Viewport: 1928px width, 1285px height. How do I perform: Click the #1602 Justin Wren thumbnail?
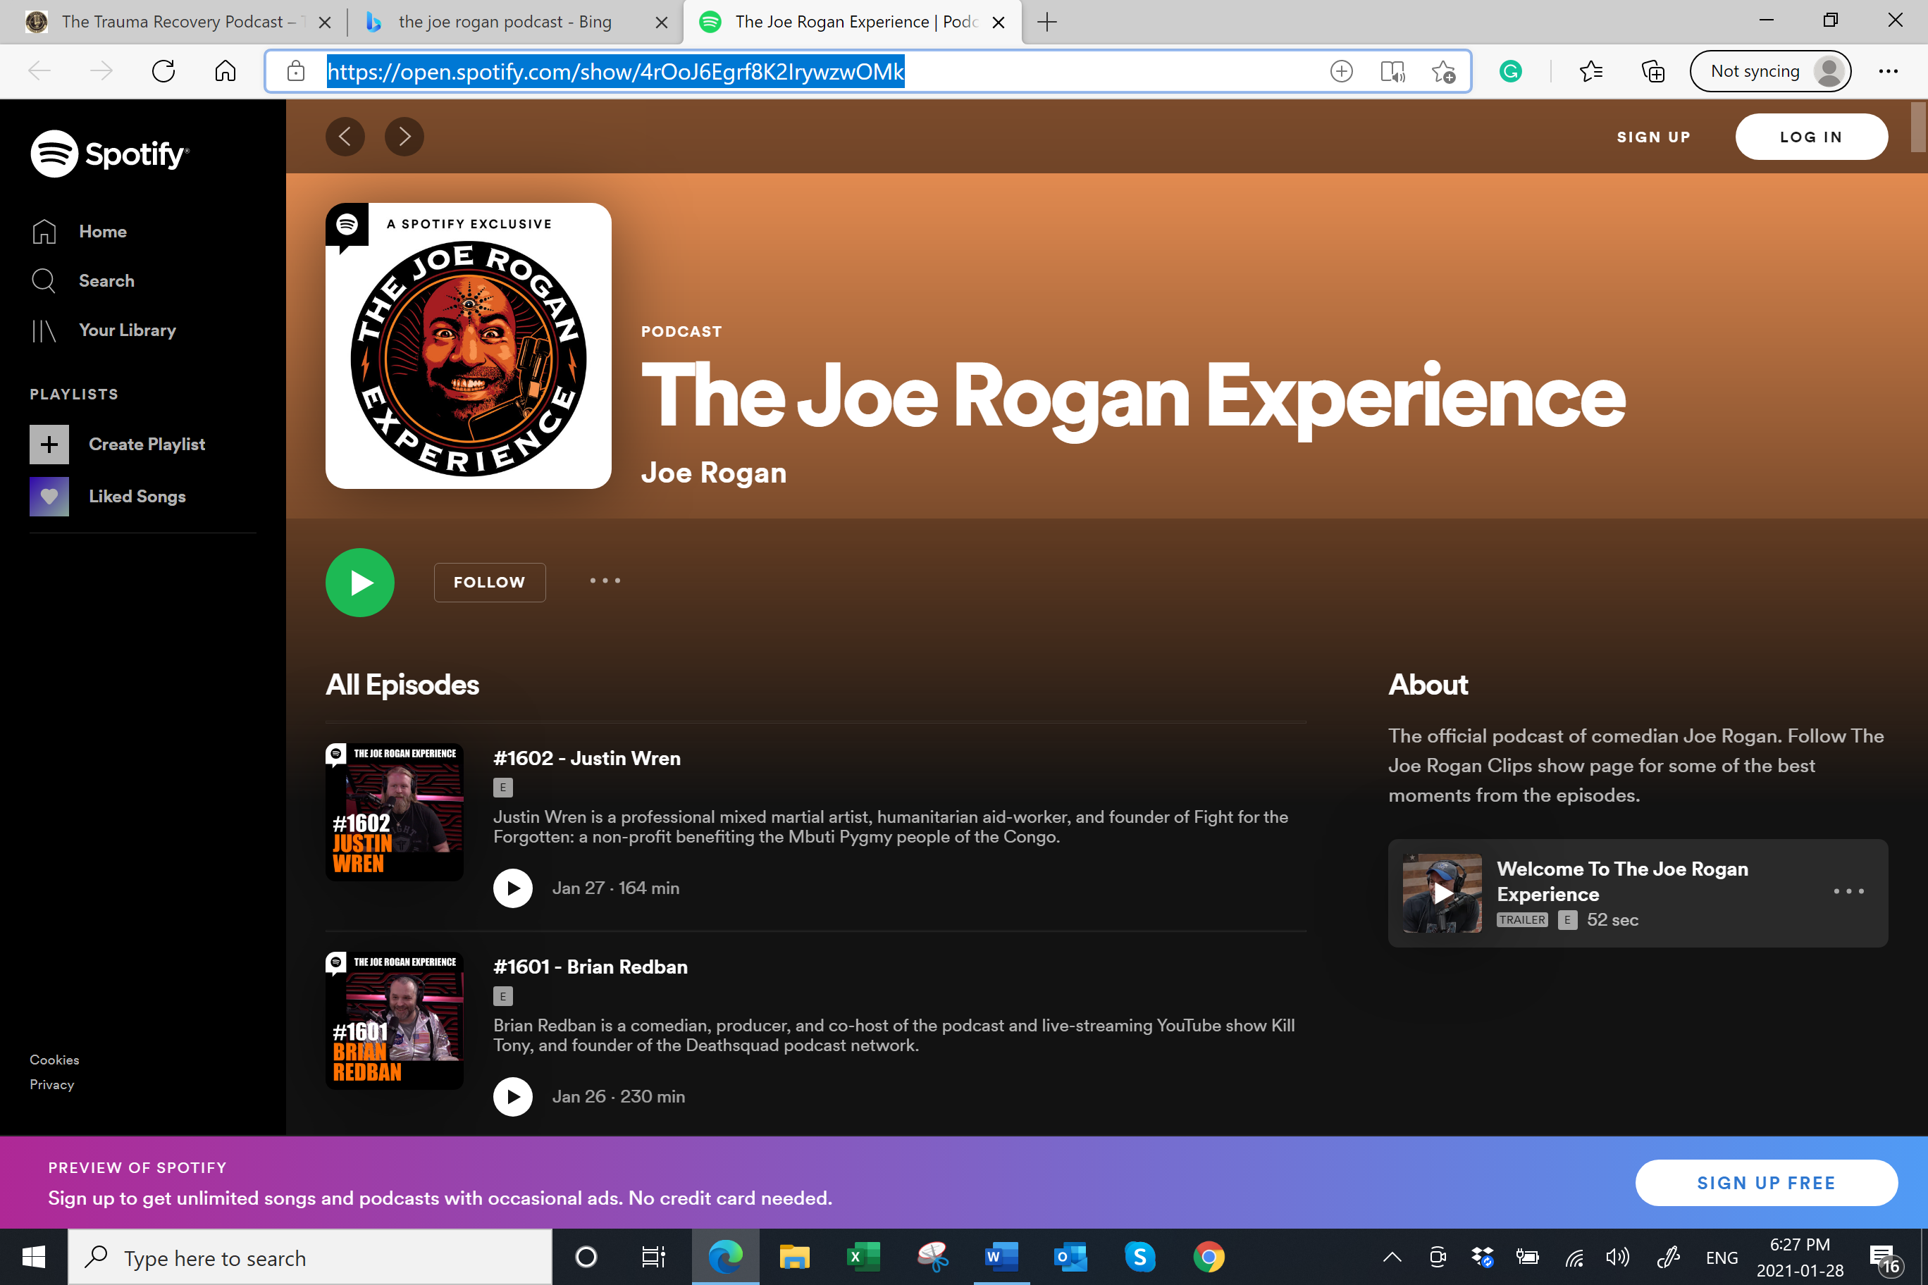pos(395,812)
